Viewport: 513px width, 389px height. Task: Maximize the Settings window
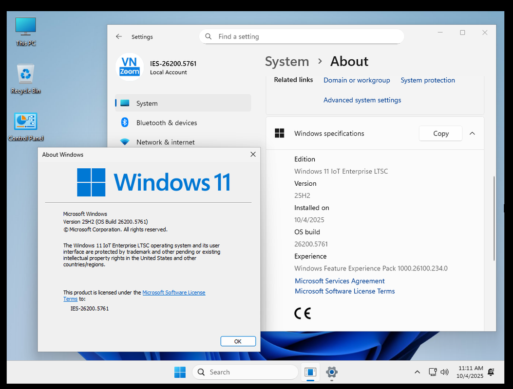(x=462, y=32)
